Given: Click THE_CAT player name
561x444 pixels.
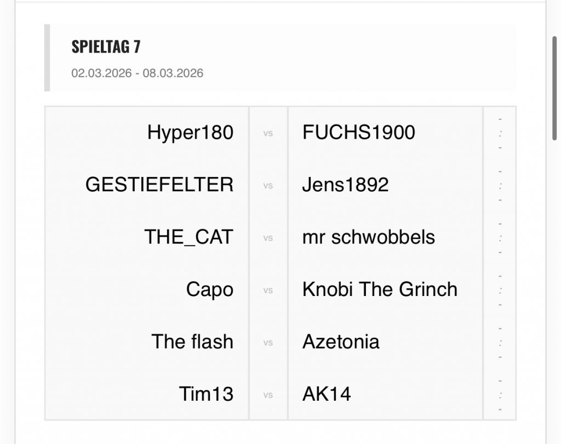Looking at the screenshot, I should [188, 237].
